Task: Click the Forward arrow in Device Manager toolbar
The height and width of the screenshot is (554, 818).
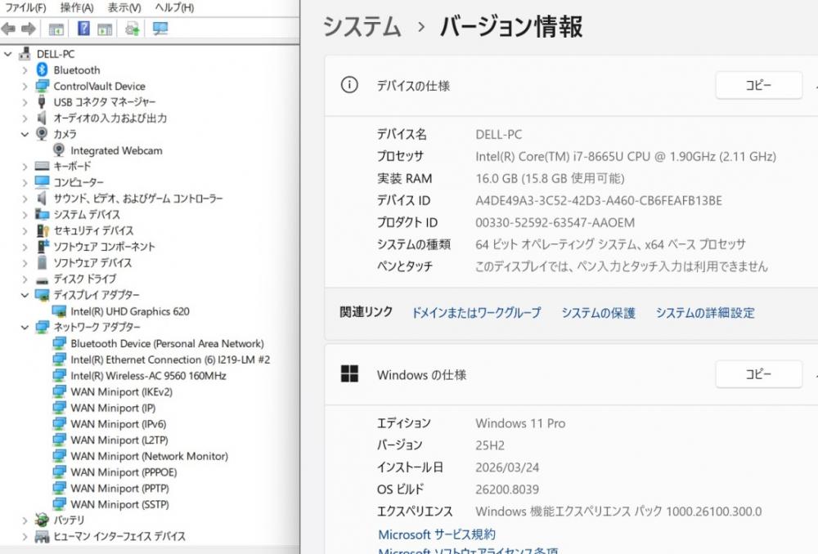Action: 28,29
